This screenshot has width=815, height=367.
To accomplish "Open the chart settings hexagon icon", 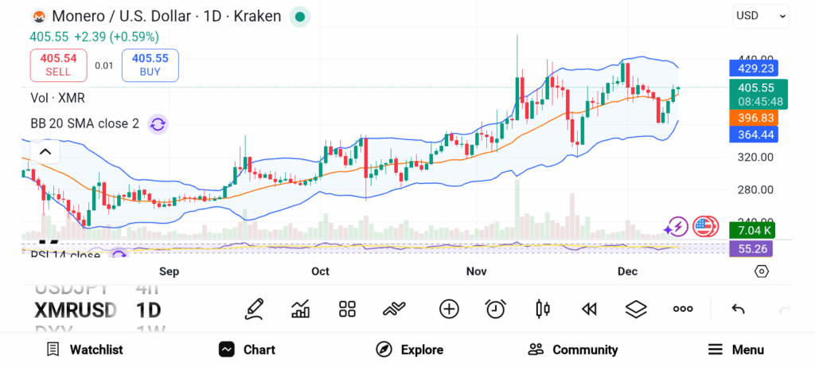I will point(762,271).
